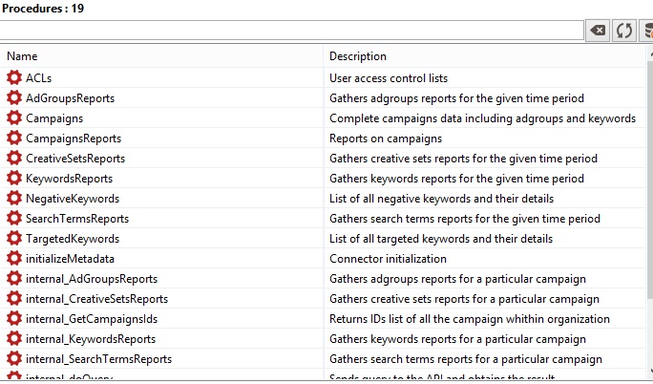Select the CampaignsReports procedure
The width and height of the screenshot is (653, 384).
click(x=74, y=139)
